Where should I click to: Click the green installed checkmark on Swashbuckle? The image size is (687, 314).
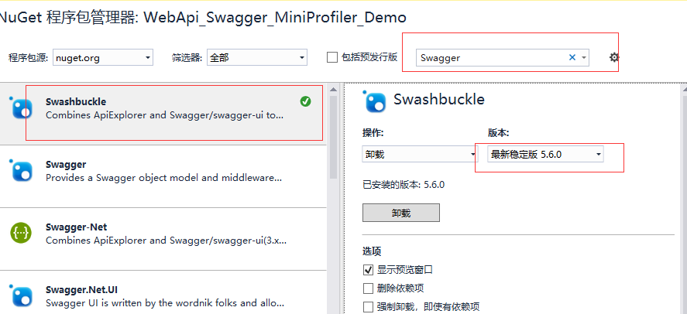point(305,101)
